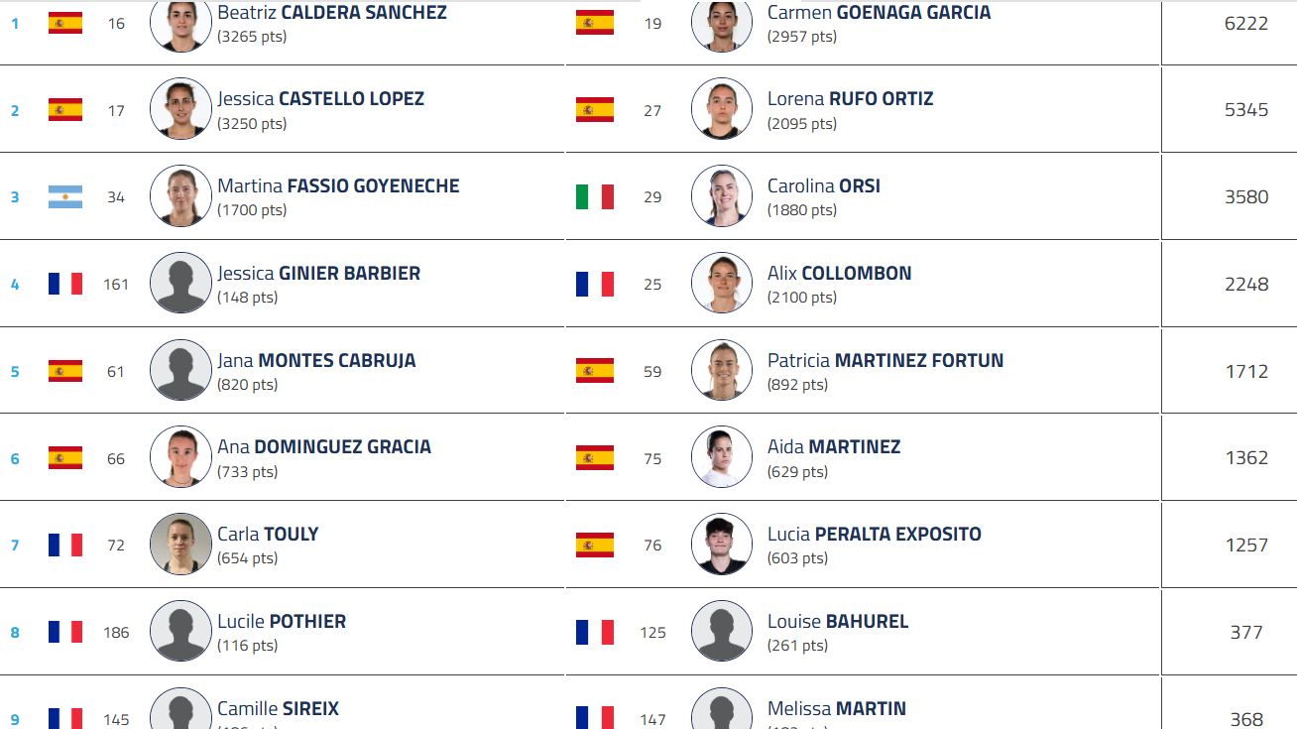
Task: Select the Ana Dominguez Gracia name link
Action: [324, 447]
